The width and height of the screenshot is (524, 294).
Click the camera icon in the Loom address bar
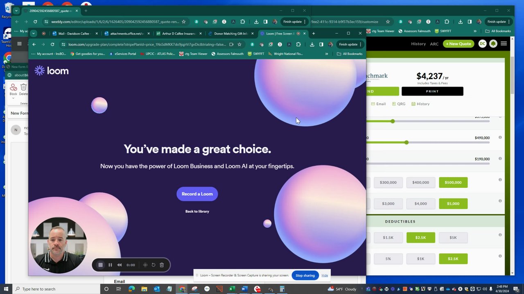[231, 44]
